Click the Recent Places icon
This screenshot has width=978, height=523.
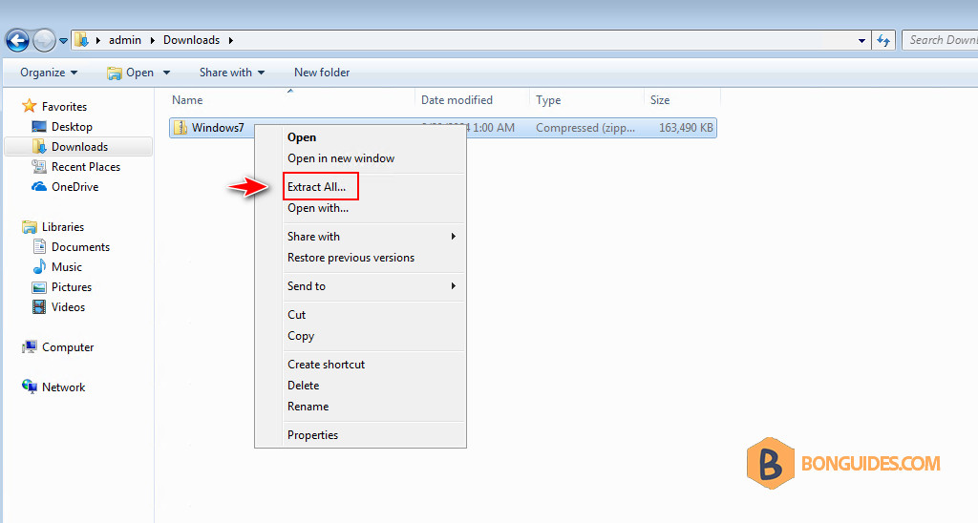click(38, 166)
